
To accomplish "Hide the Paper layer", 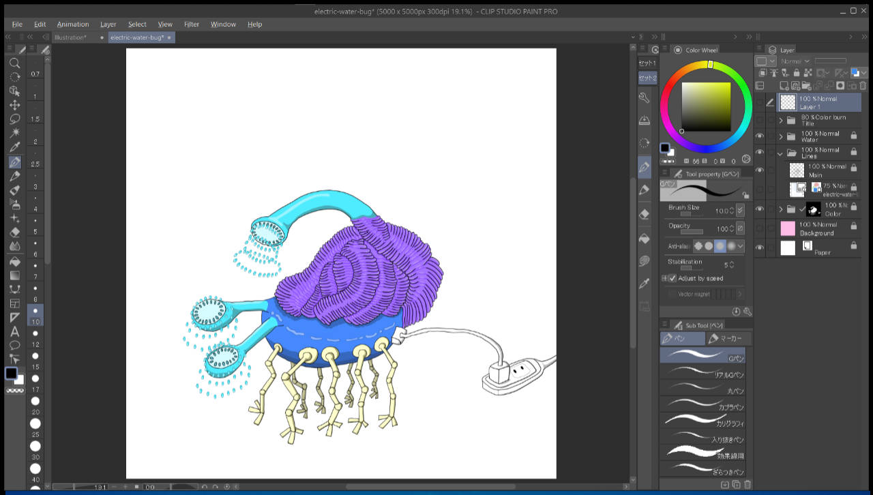I will tap(760, 248).
